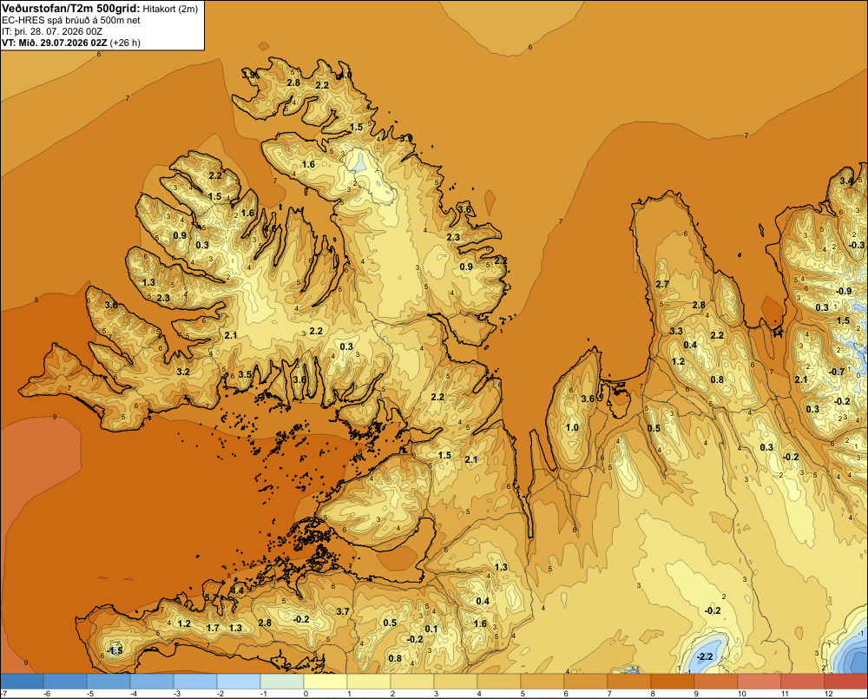Click the 12 degree red legend swatch
868x699 pixels.
846,680
